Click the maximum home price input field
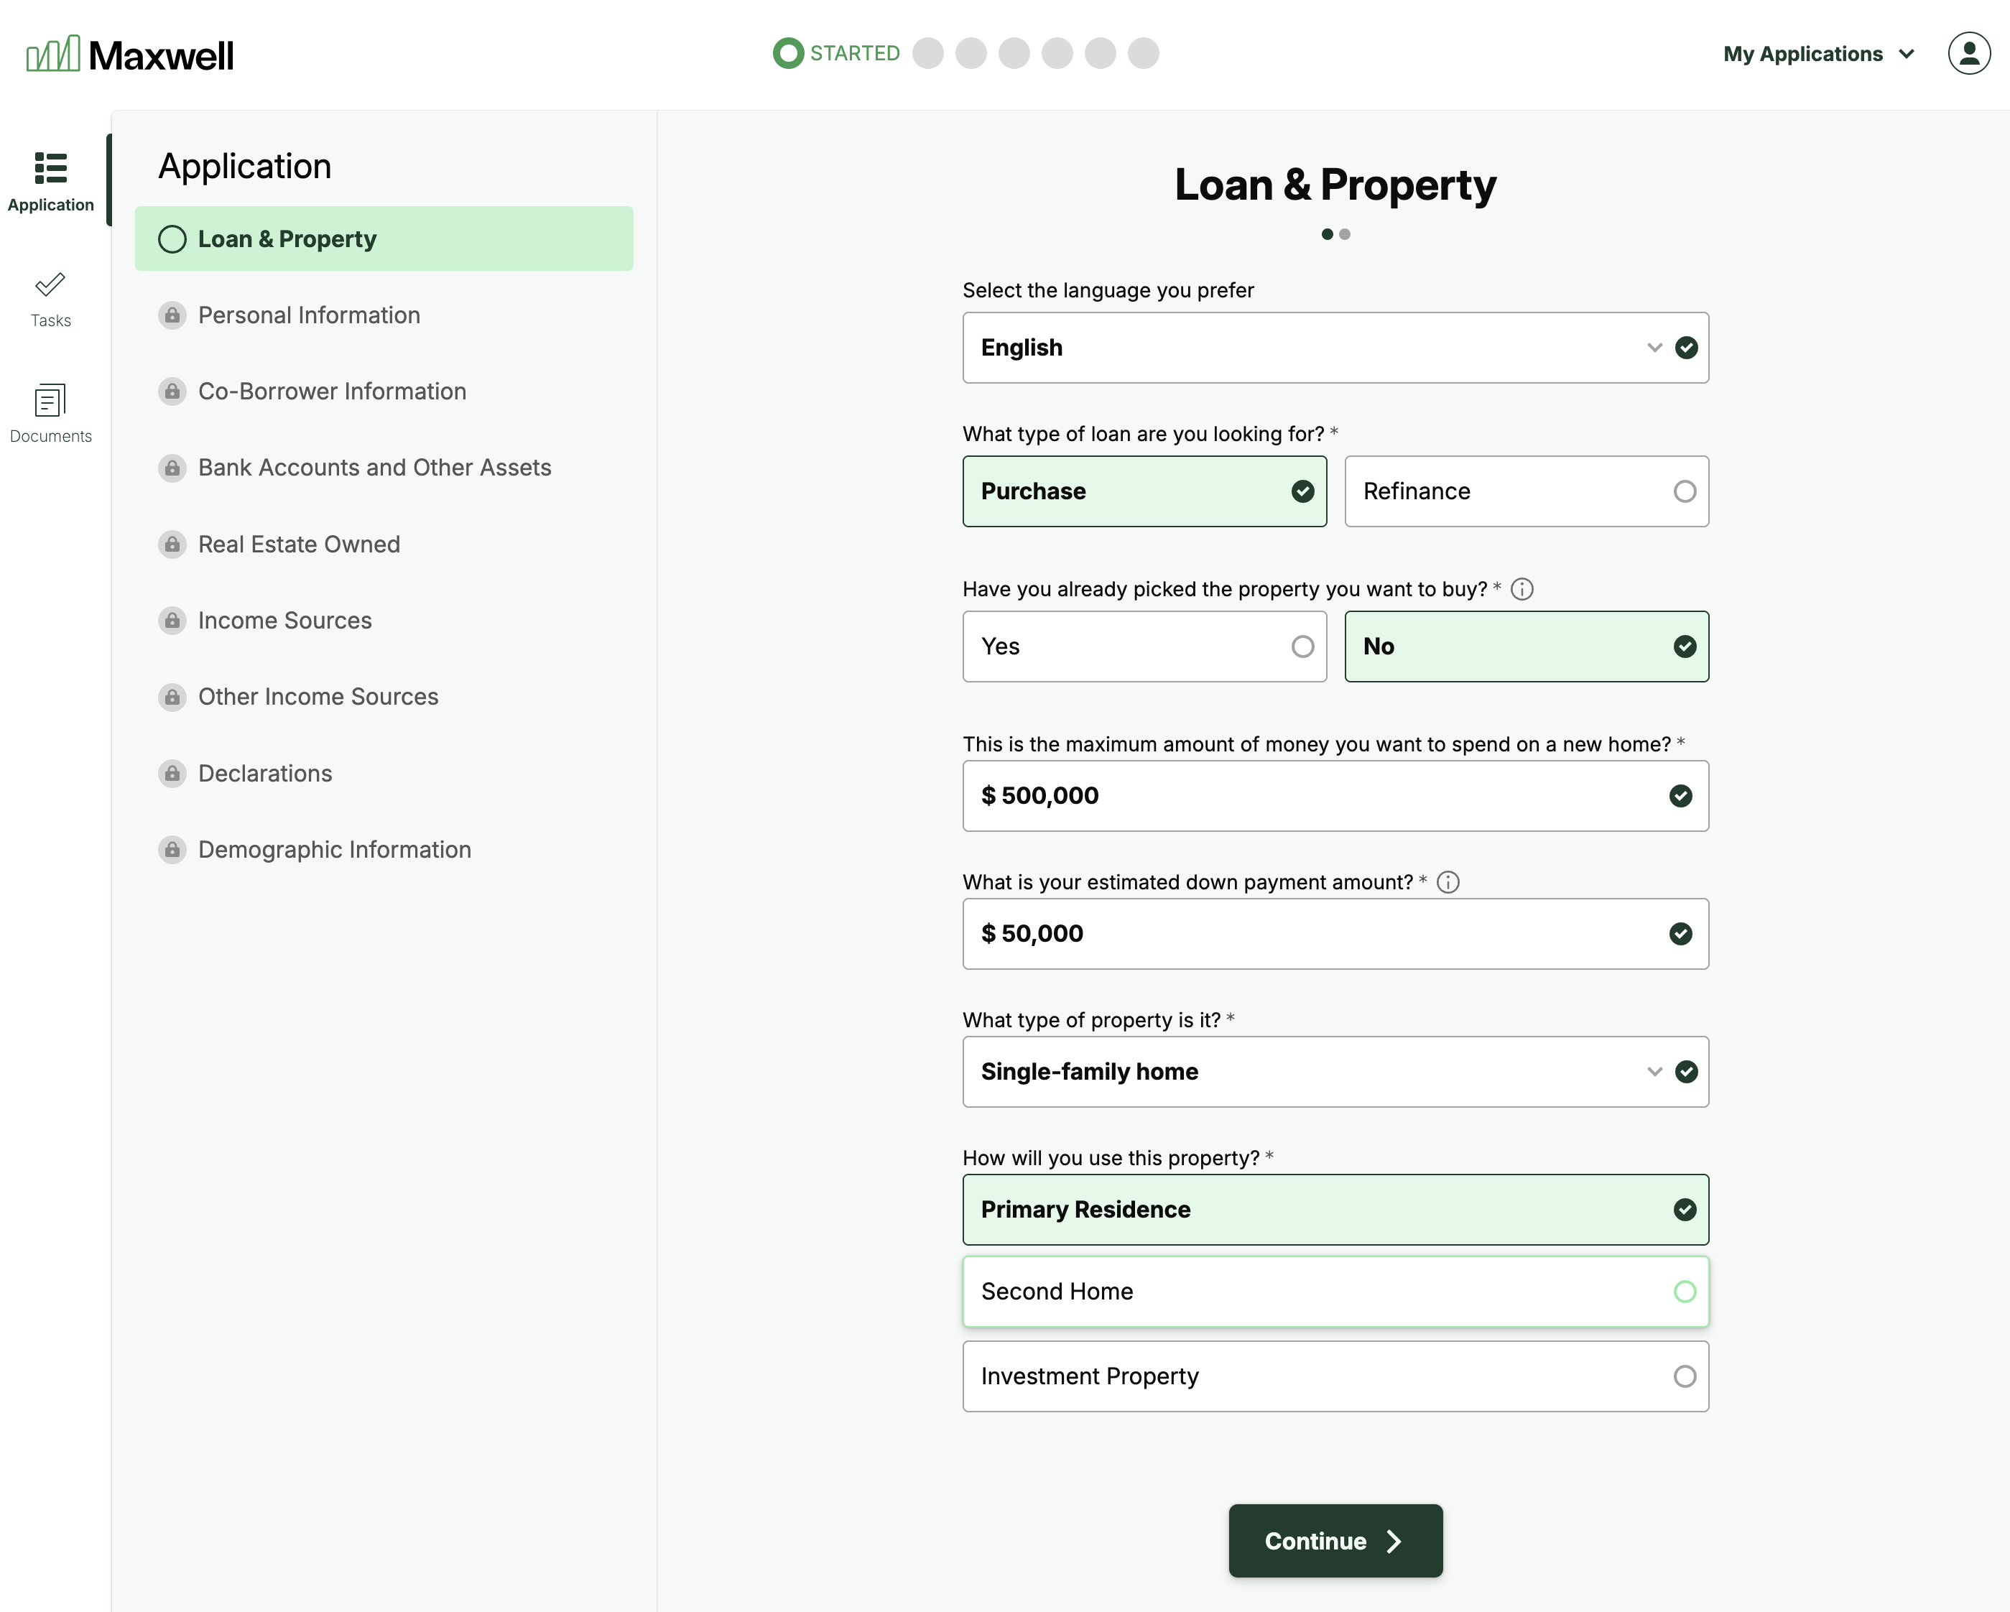The height and width of the screenshot is (1612, 2010). (x=1315, y=795)
